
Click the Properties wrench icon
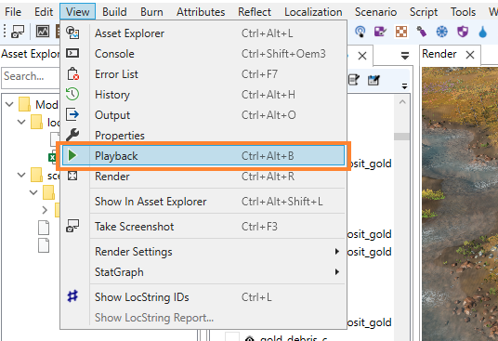(72, 135)
